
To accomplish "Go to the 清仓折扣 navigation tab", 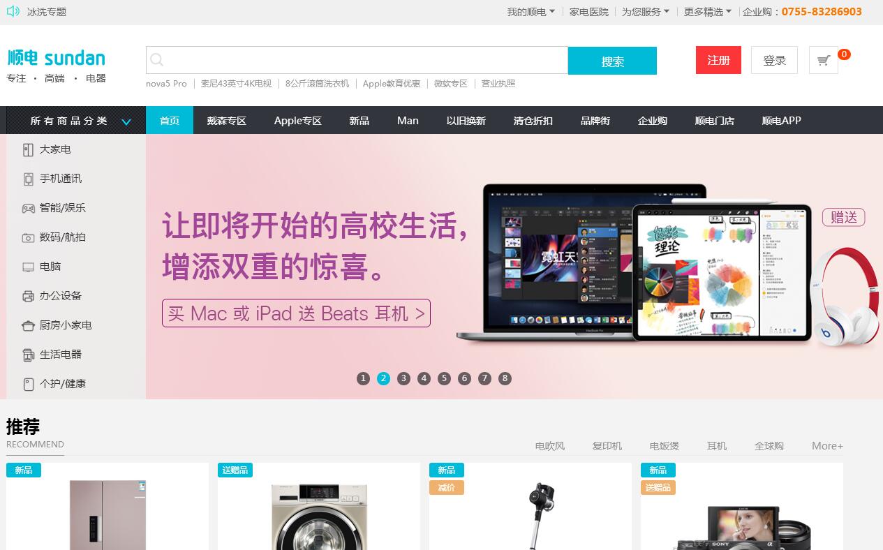I will (533, 121).
